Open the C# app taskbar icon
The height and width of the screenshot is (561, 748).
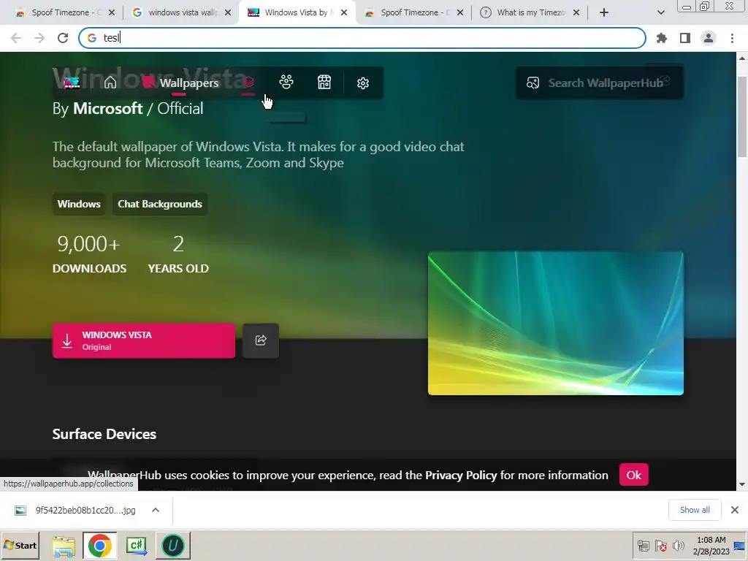point(137,546)
